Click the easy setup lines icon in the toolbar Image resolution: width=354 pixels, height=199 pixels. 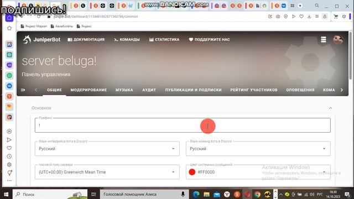tap(317, 17)
